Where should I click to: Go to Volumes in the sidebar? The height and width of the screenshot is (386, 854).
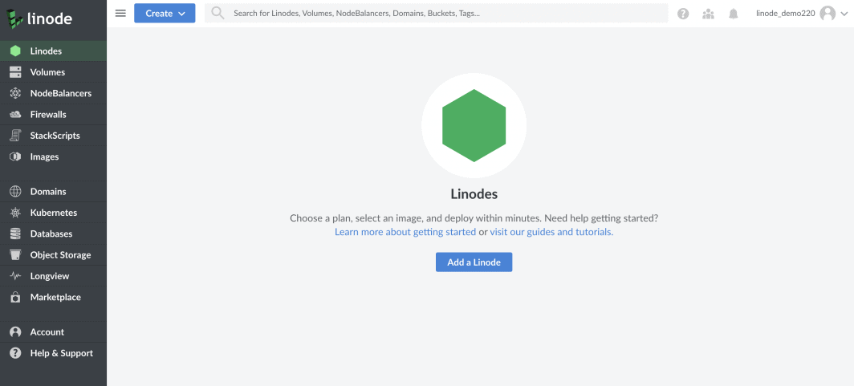point(47,72)
